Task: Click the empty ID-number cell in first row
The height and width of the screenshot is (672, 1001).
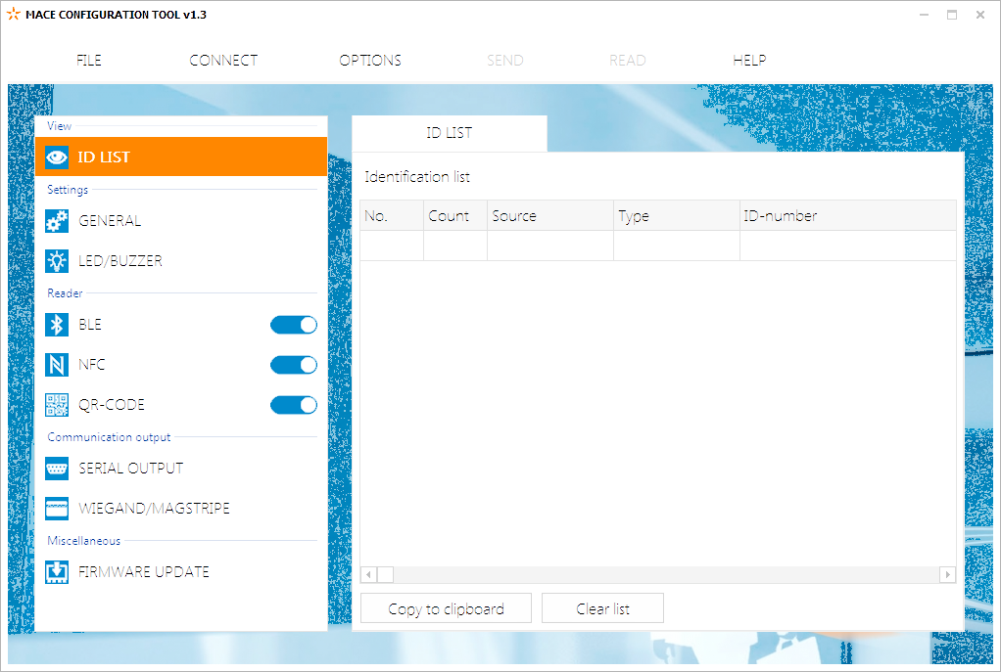Action: pyautogui.click(x=848, y=246)
